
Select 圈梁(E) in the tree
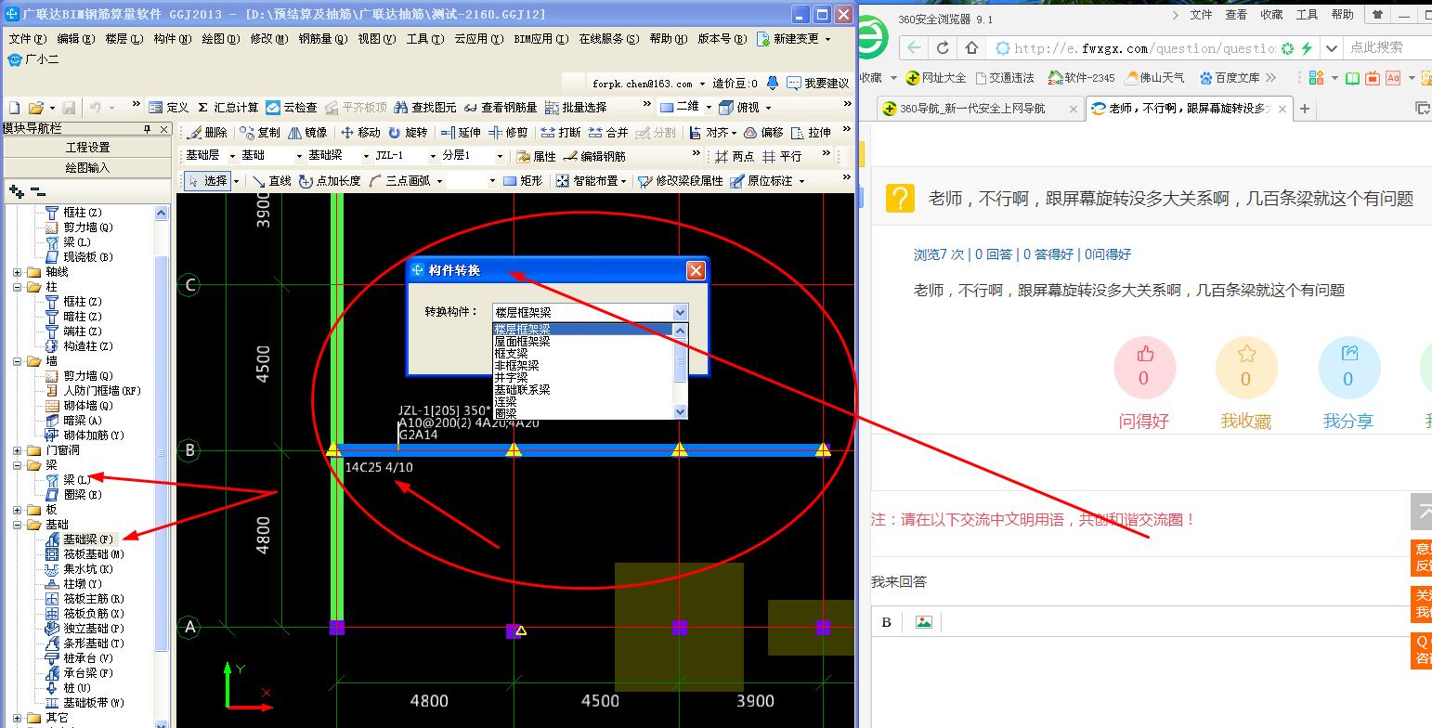[x=74, y=495]
